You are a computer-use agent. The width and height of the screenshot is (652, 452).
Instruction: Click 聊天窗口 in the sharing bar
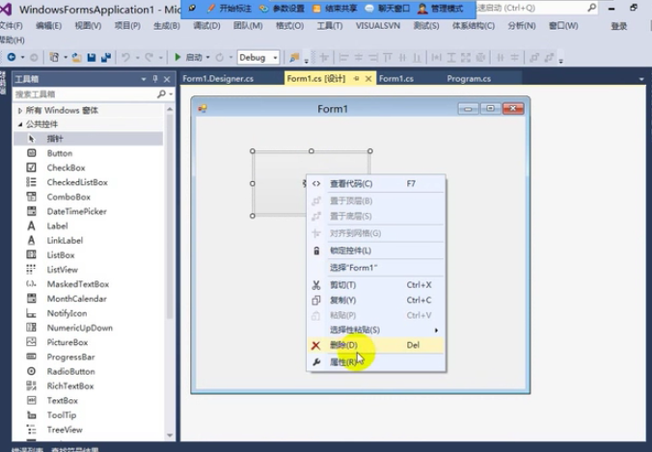point(388,9)
